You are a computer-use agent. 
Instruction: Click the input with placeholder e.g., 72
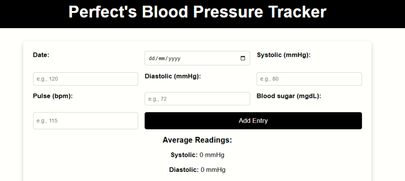coord(197,99)
